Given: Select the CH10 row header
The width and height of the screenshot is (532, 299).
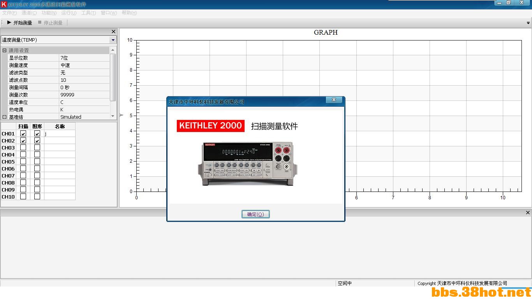Looking at the screenshot, I should [8, 197].
